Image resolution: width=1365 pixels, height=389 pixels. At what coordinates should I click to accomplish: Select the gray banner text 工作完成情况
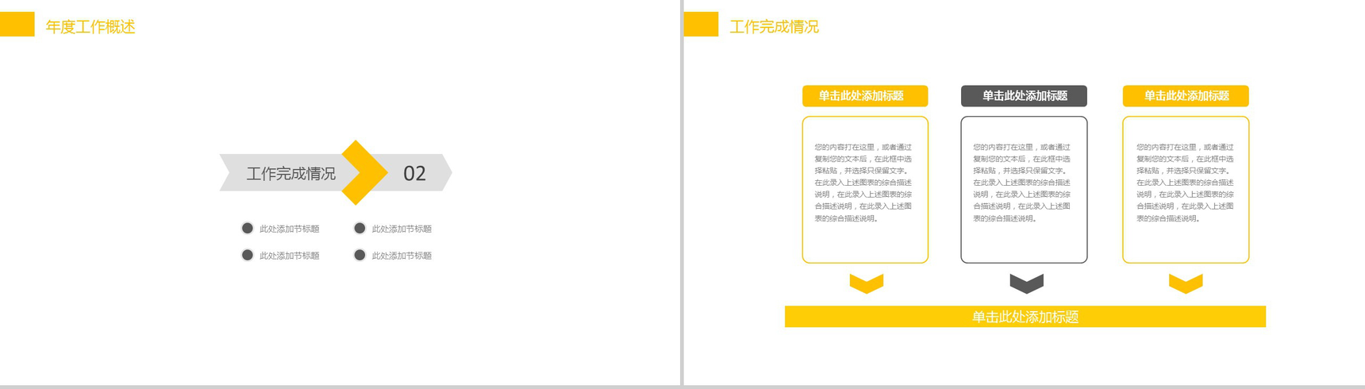(290, 174)
